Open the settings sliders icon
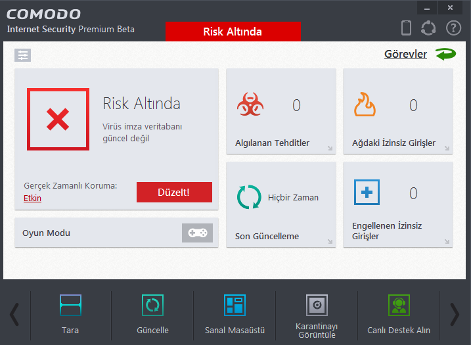Viewport: 471px width, 345px height. click(22, 55)
